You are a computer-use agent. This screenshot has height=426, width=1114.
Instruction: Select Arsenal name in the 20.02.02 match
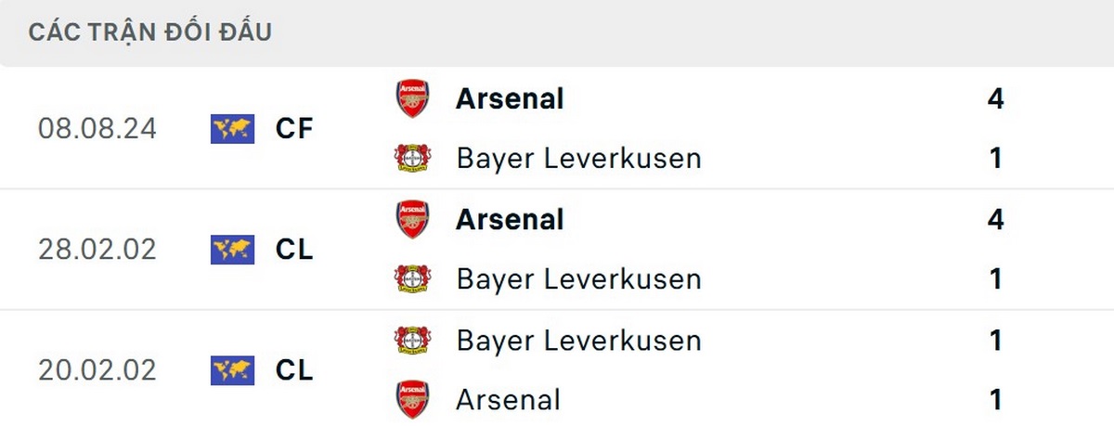tap(508, 400)
